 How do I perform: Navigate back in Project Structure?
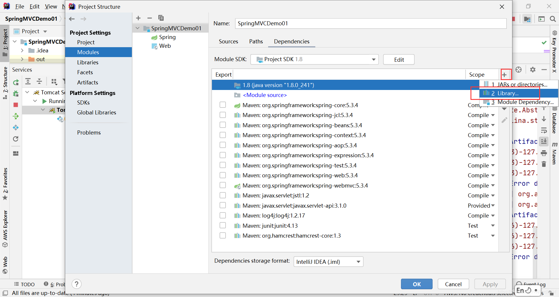72,19
